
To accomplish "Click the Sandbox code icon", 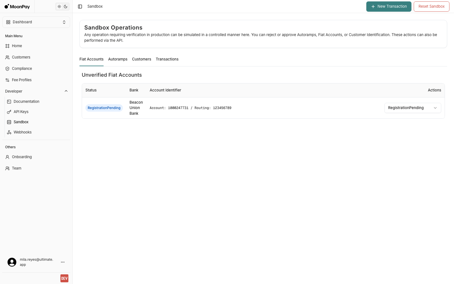I will point(9,122).
